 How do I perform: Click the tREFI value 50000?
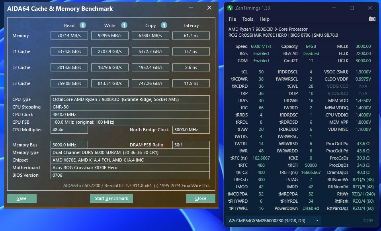click(x=311, y=165)
